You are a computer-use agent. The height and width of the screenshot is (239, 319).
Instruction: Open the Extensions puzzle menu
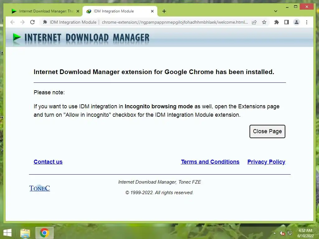pos(276,22)
